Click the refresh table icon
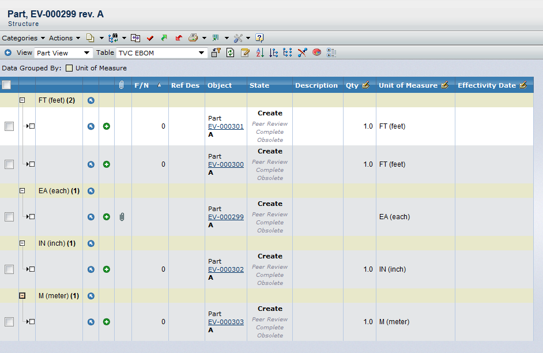 click(x=231, y=52)
